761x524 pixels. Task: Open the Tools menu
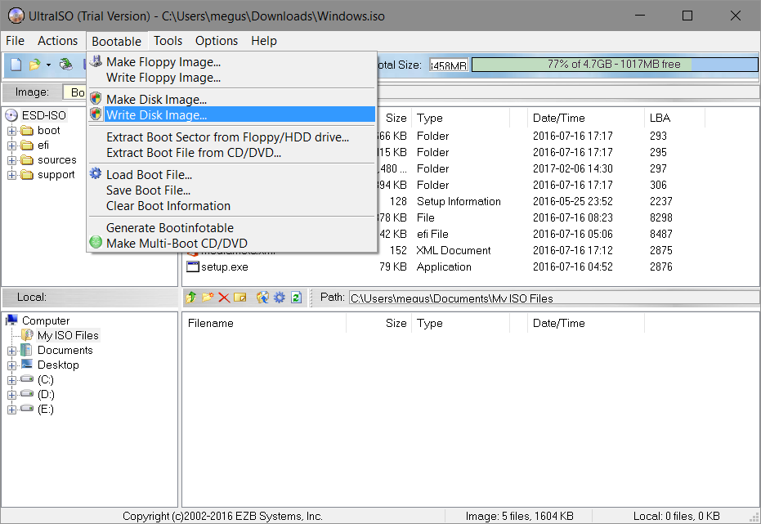click(x=168, y=41)
